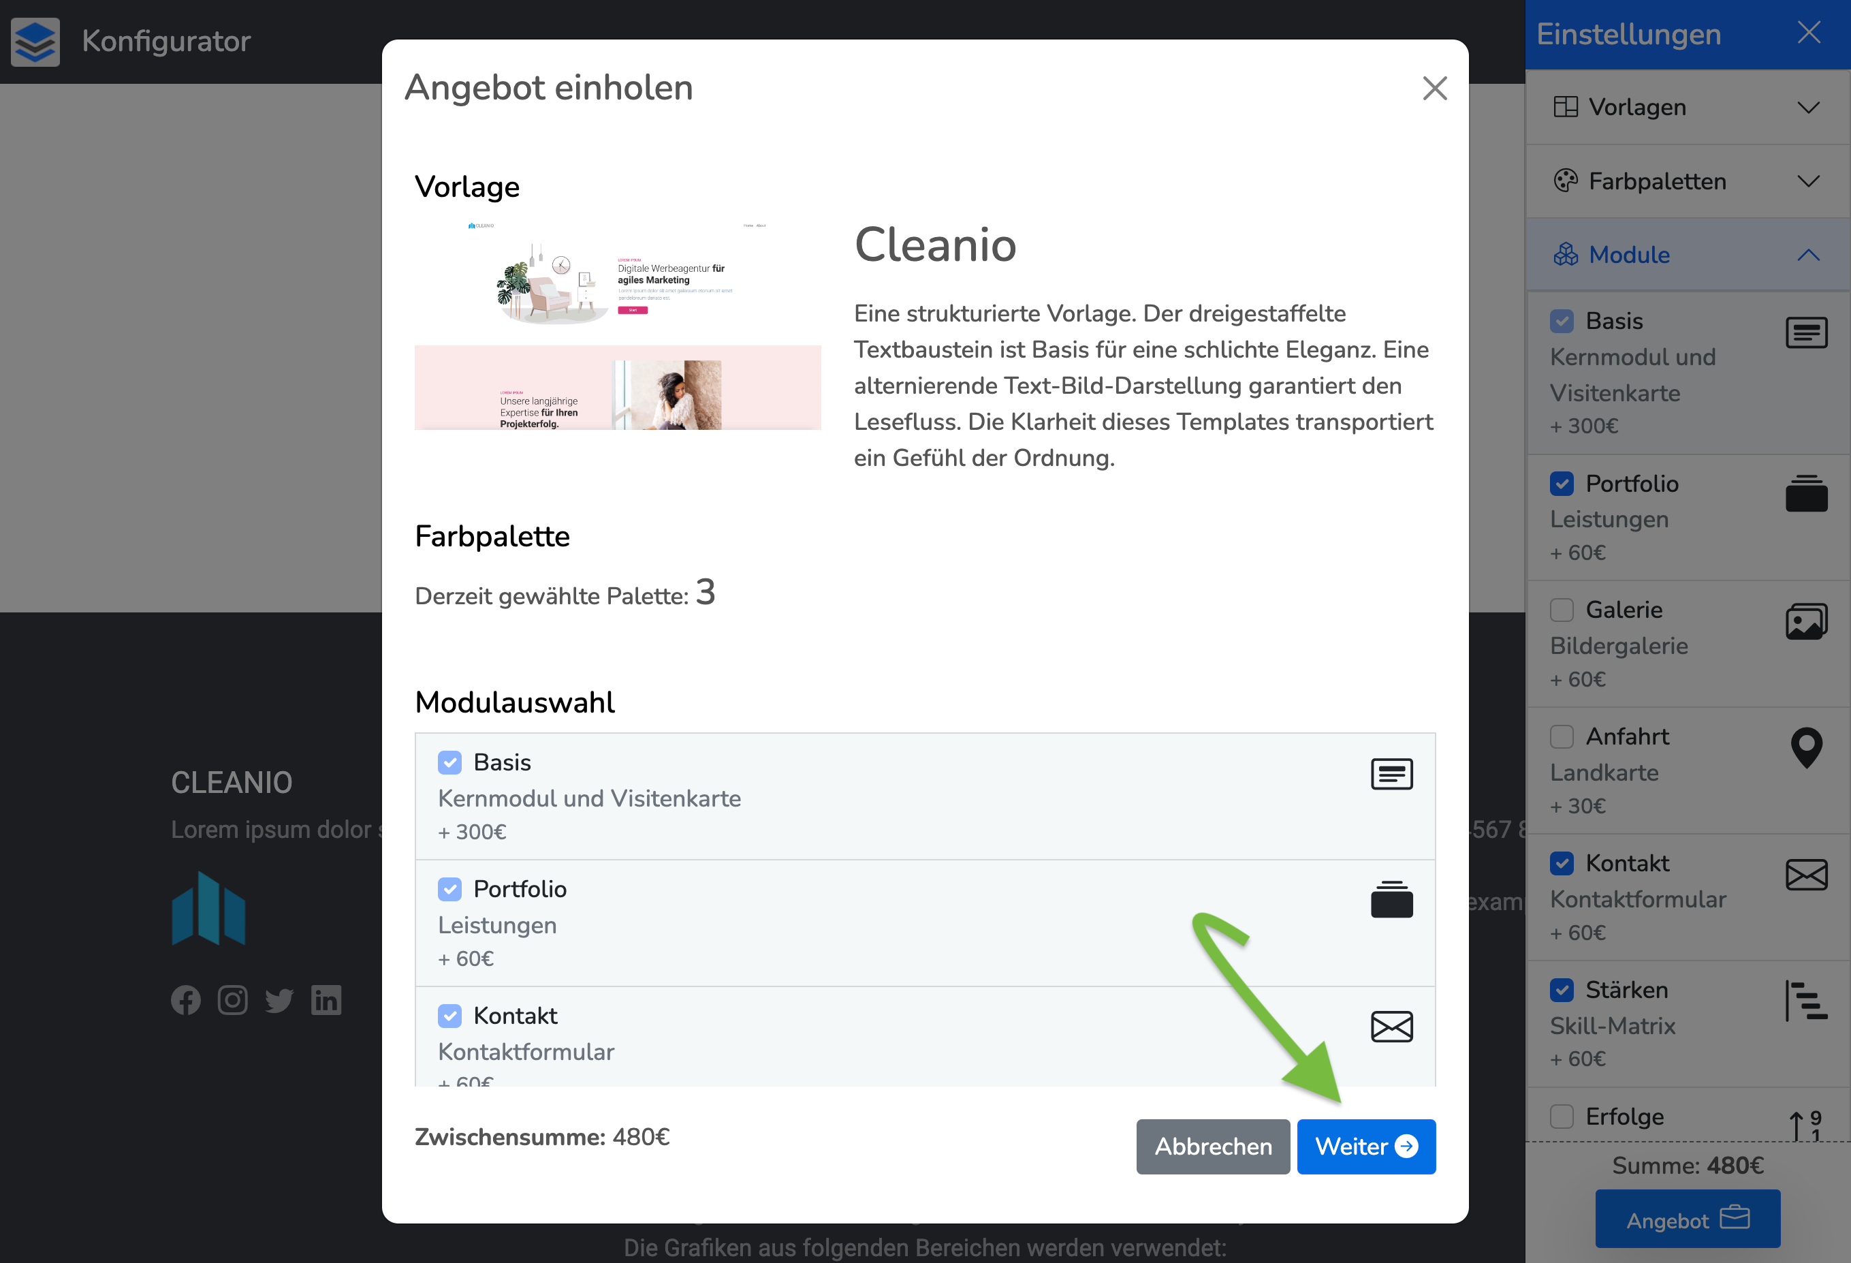
Task: Close the Angebot einholen dialog
Action: click(1434, 89)
